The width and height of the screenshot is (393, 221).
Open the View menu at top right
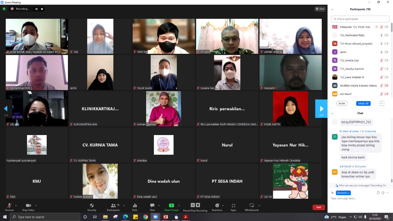320,9
